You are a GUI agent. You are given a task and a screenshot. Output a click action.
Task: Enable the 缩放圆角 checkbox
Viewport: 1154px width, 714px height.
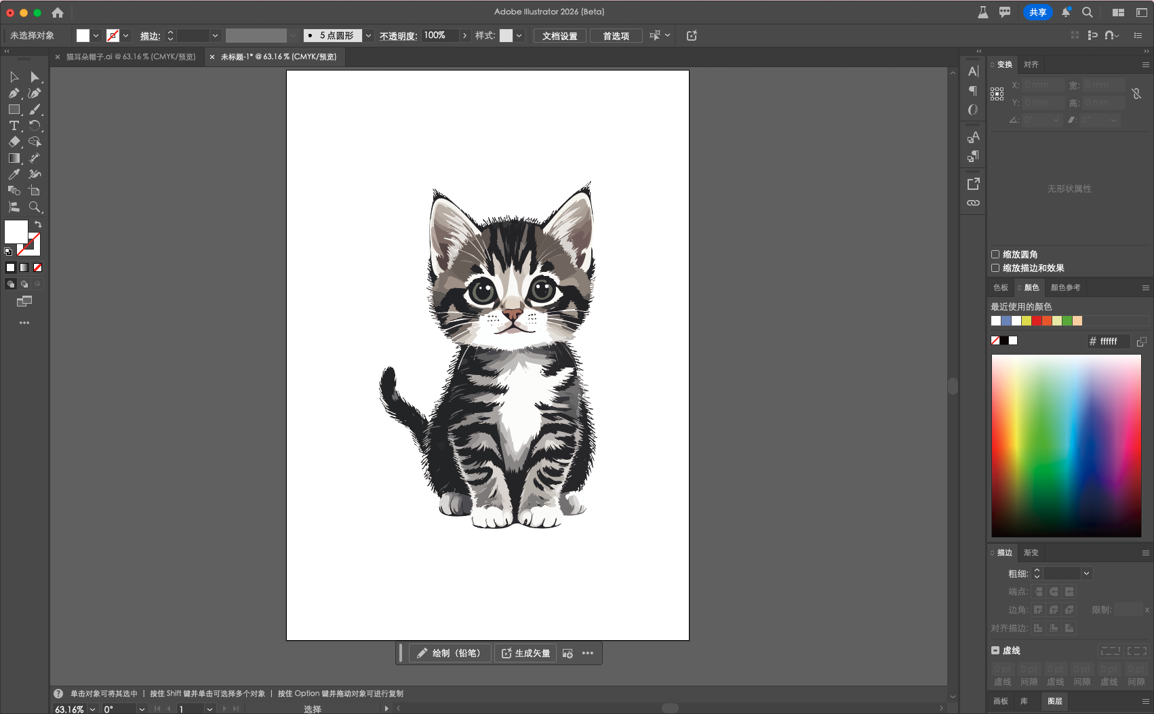(995, 254)
